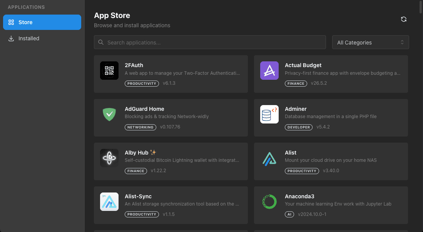Screen dimensions: 423x232
Task: Open the Adminer app title
Action: [296, 109]
